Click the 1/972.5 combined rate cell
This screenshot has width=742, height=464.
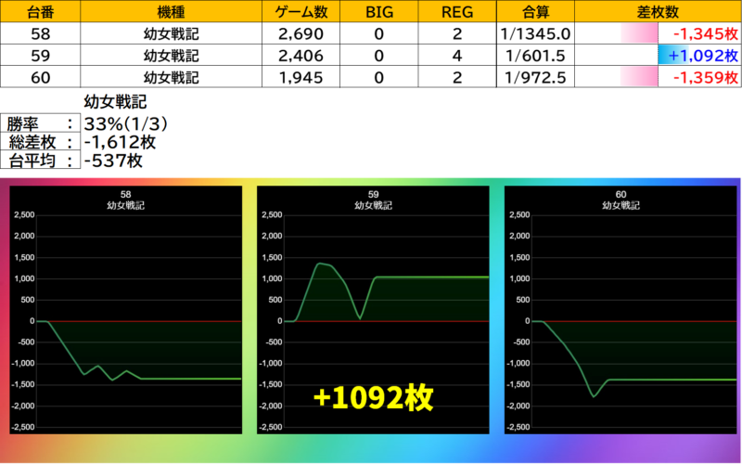(535, 77)
